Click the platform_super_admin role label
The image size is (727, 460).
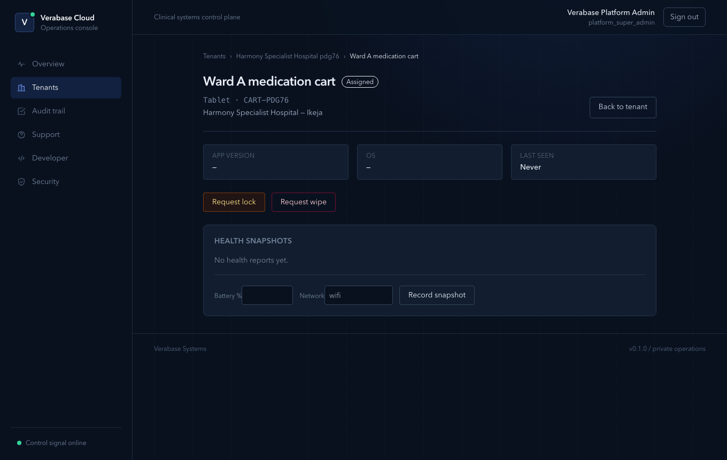[x=622, y=22]
